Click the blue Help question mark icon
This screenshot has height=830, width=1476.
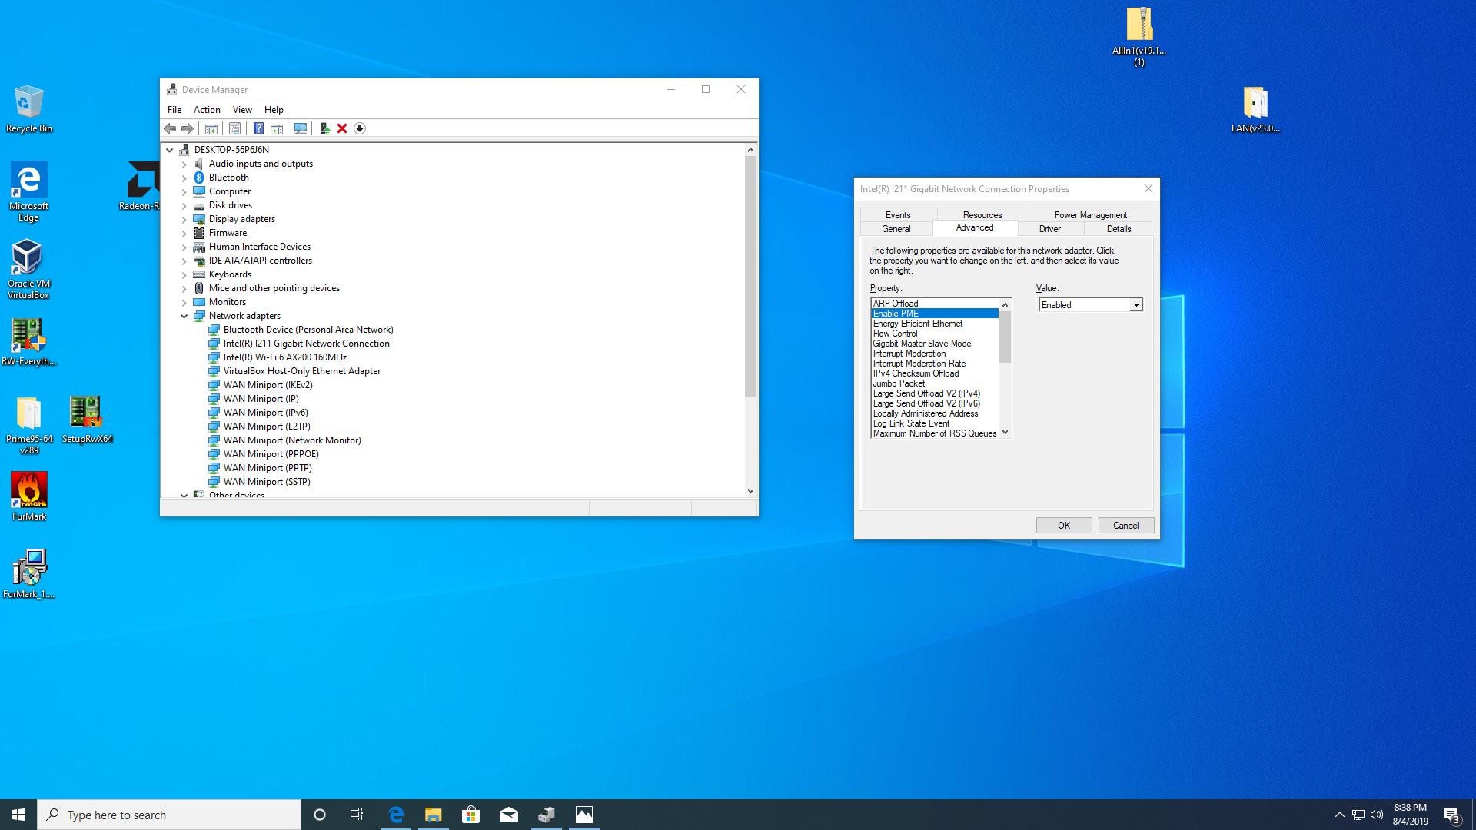(259, 128)
